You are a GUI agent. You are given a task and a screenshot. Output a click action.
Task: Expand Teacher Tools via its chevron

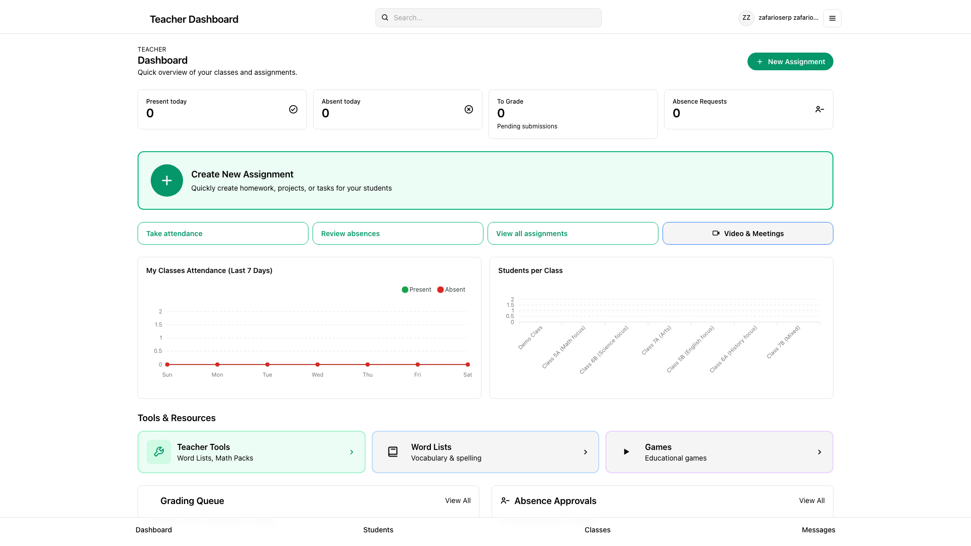pyautogui.click(x=351, y=452)
